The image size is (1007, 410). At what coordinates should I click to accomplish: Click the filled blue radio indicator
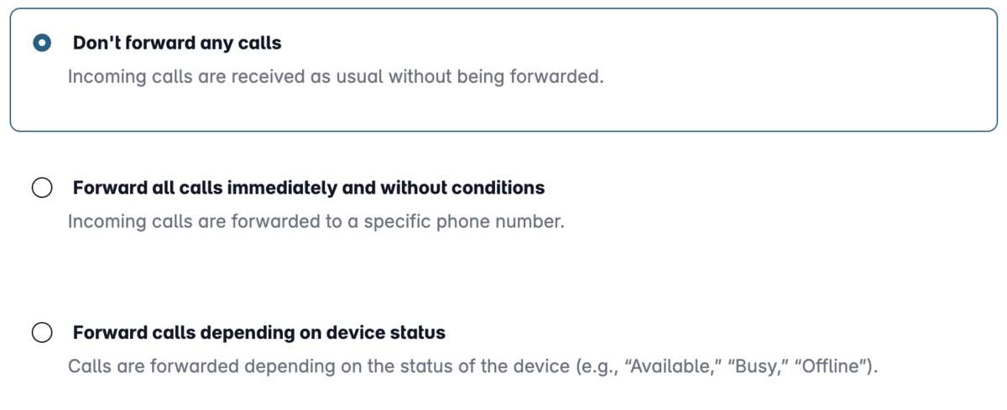pos(42,43)
